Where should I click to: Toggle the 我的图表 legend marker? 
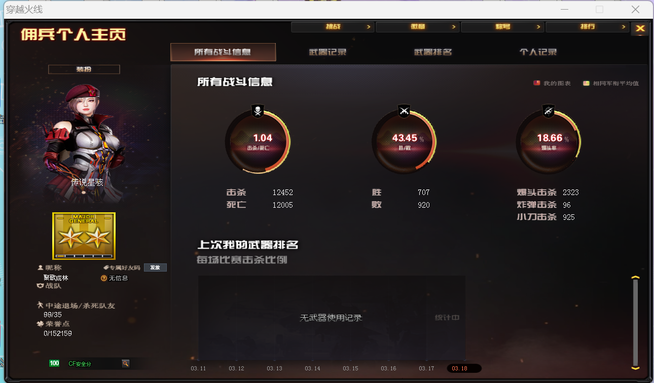(536, 83)
